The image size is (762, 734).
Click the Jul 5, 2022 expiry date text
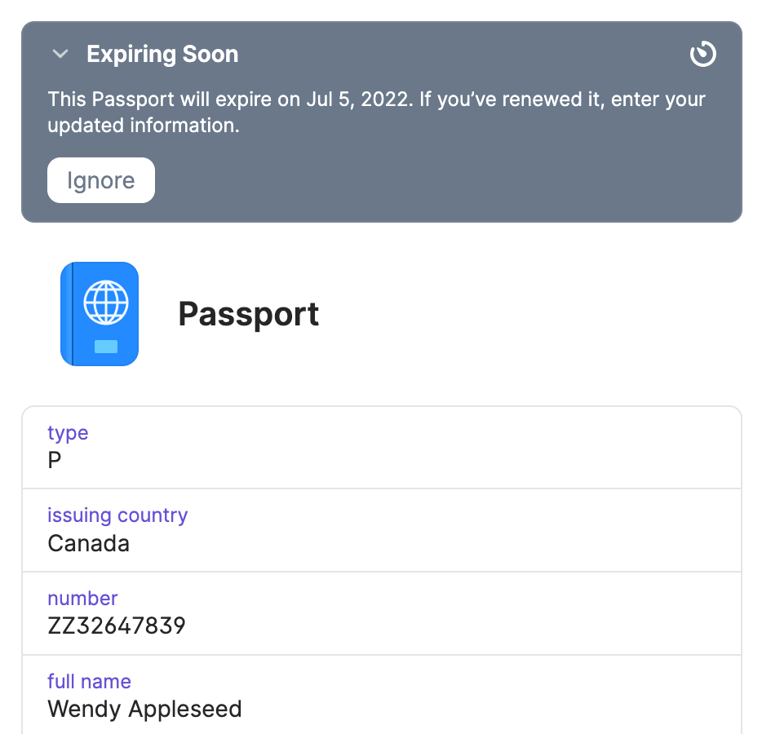(355, 99)
